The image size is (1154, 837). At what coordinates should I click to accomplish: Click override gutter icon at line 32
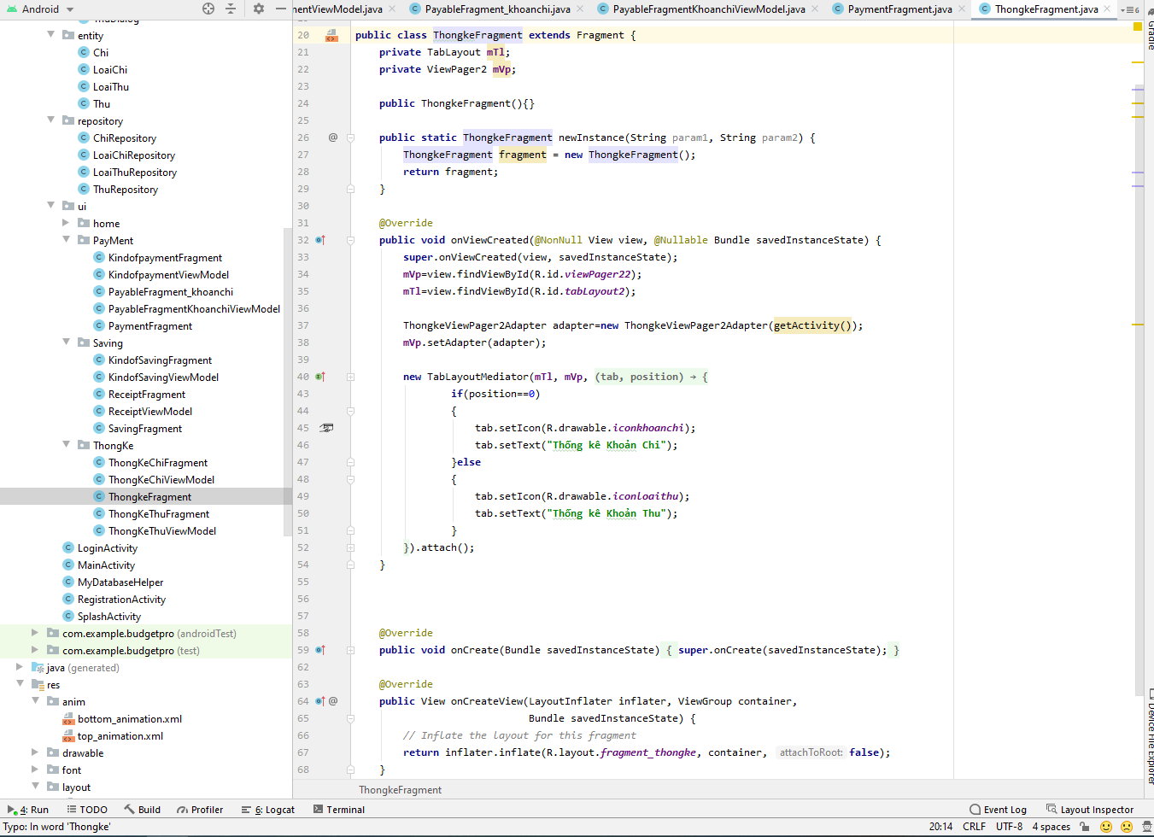tap(320, 240)
